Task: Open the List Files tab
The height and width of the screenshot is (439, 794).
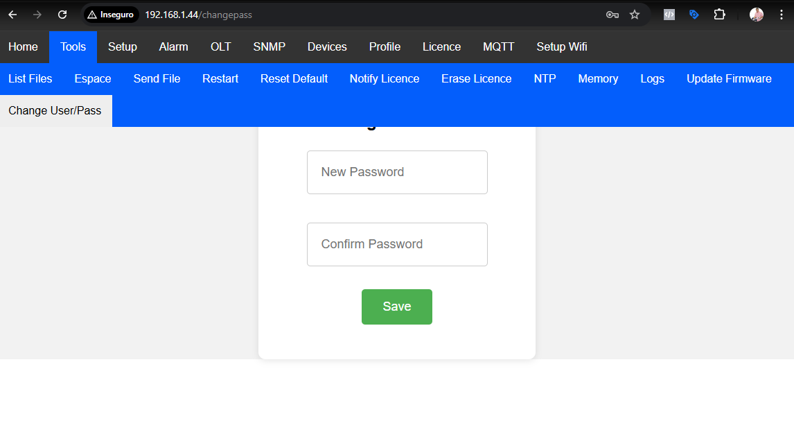Action: point(30,79)
